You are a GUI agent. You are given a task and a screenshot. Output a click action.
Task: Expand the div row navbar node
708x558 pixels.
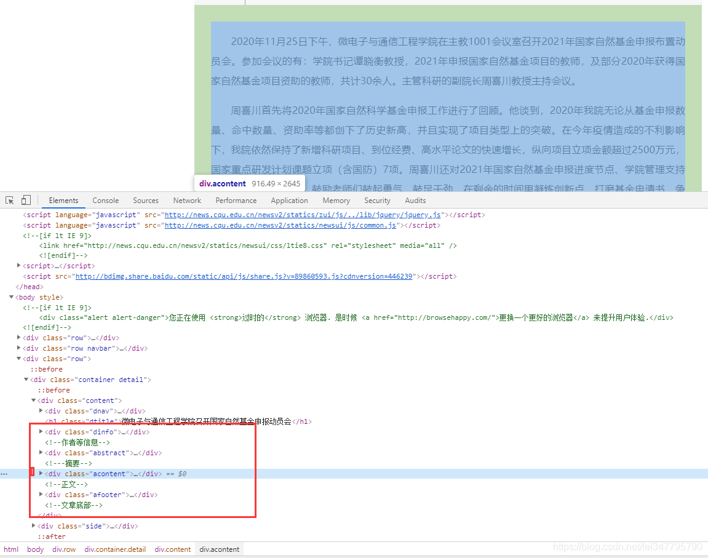(18, 348)
